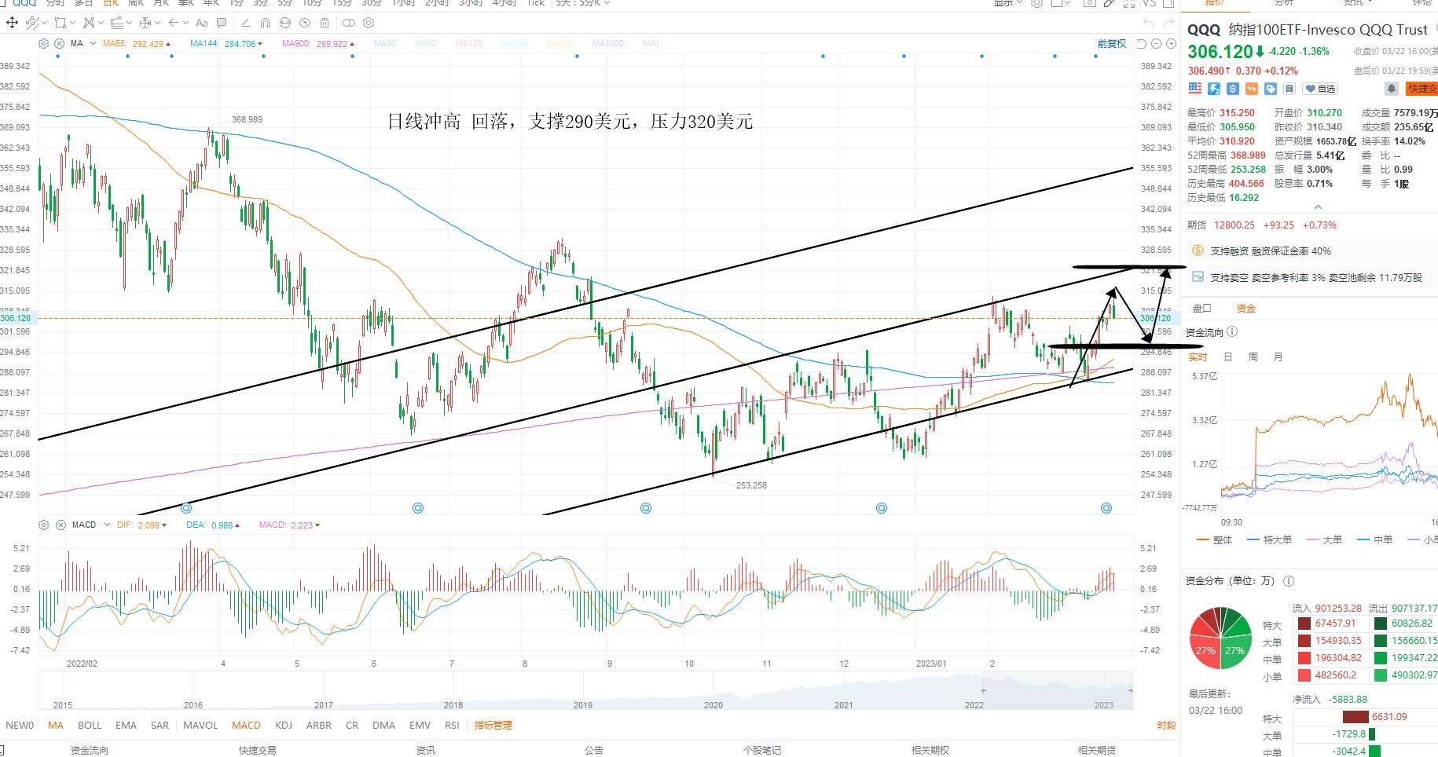Zoom in chart with plus circle icon
Image resolution: width=1438 pixels, height=757 pixels.
coord(1171,44)
